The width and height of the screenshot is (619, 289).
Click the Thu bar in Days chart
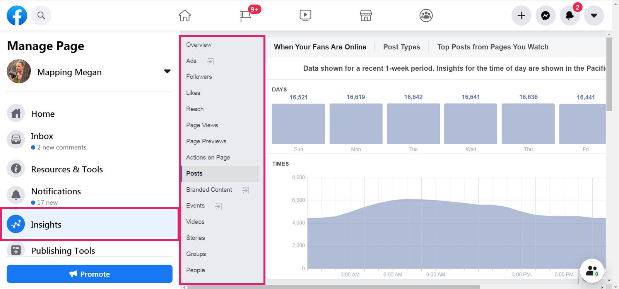click(528, 124)
